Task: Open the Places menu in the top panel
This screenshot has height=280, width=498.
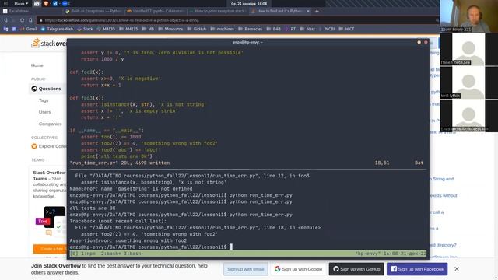Action: coord(21,3)
